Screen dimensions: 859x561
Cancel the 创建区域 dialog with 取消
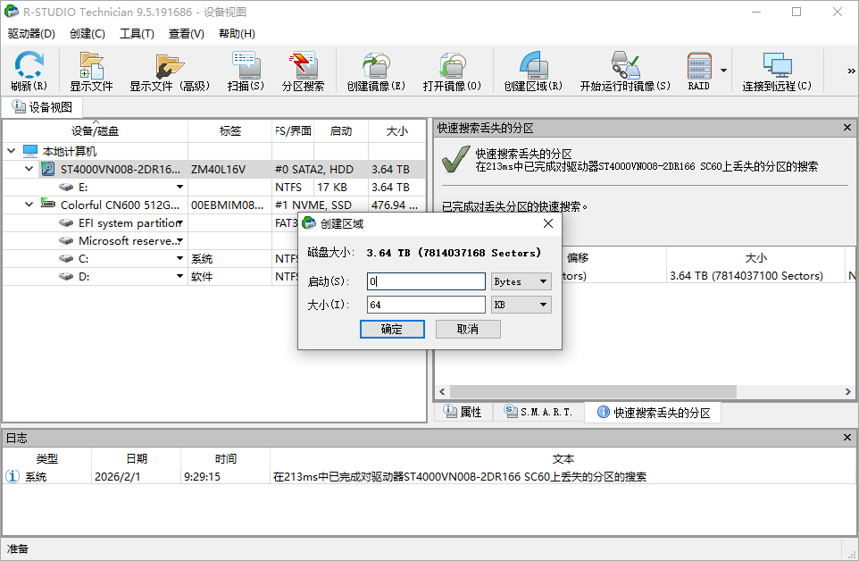tap(467, 329)
